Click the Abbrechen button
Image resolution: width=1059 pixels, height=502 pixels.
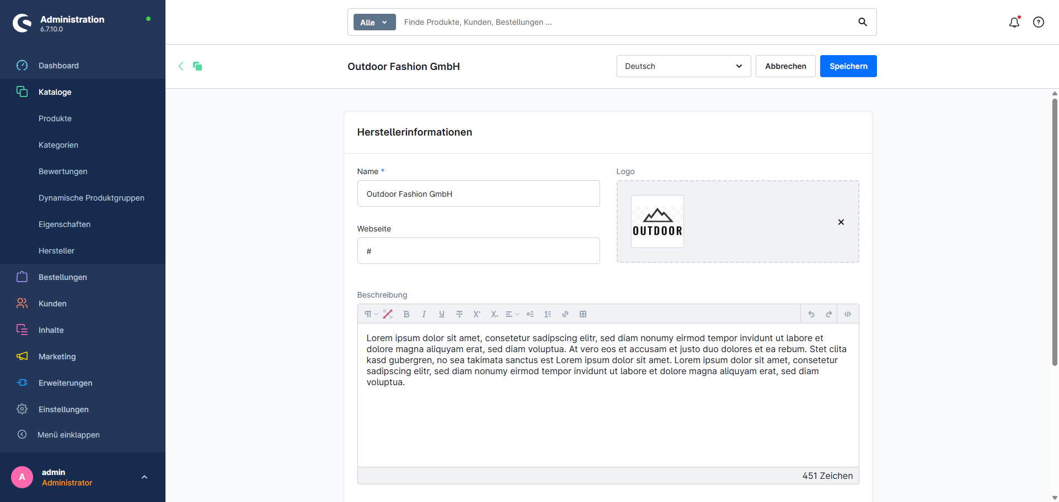point(785,66)
